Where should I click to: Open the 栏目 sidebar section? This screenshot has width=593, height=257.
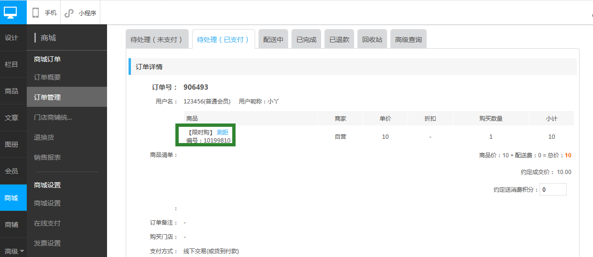point(11,64)
